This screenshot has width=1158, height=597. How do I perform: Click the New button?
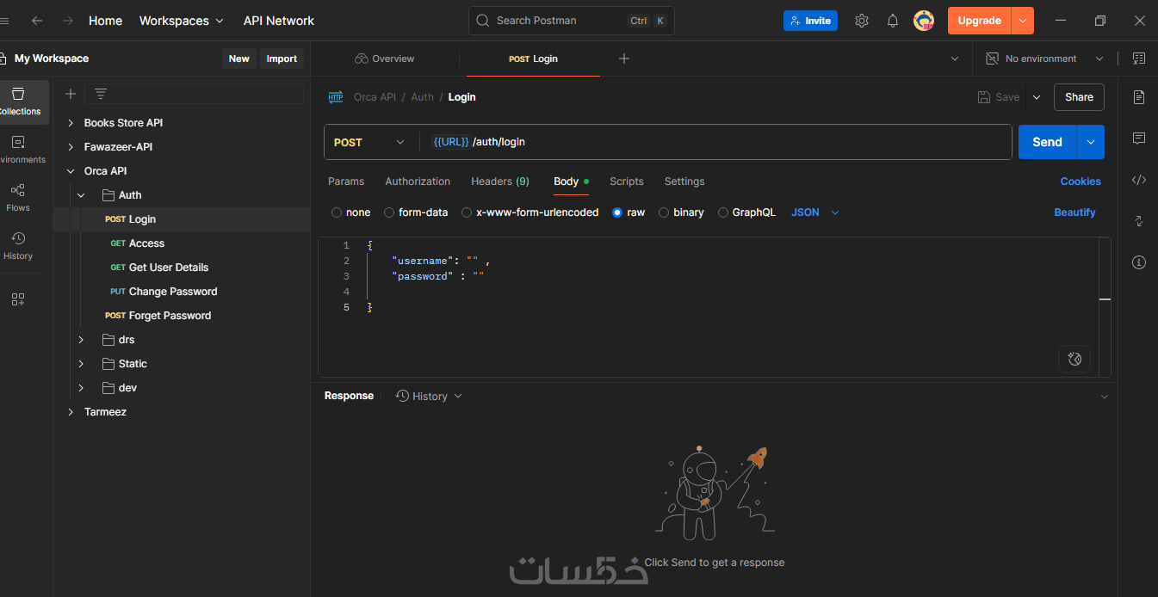coord(238,58)
